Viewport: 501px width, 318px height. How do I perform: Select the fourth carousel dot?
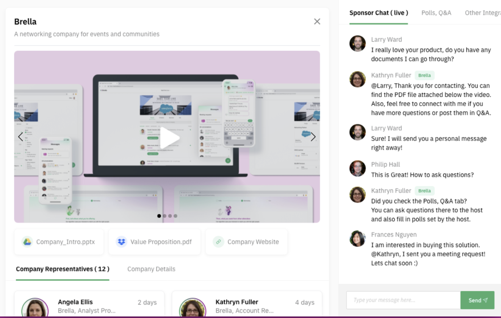[x=175, y=216]
